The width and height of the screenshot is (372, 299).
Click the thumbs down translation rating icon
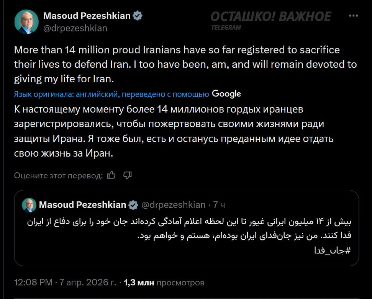pos(128,175)
